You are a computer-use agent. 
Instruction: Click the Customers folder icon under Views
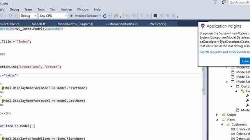point(228,124)
